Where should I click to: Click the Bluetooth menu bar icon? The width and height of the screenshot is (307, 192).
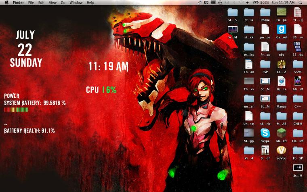click(234, 2)
